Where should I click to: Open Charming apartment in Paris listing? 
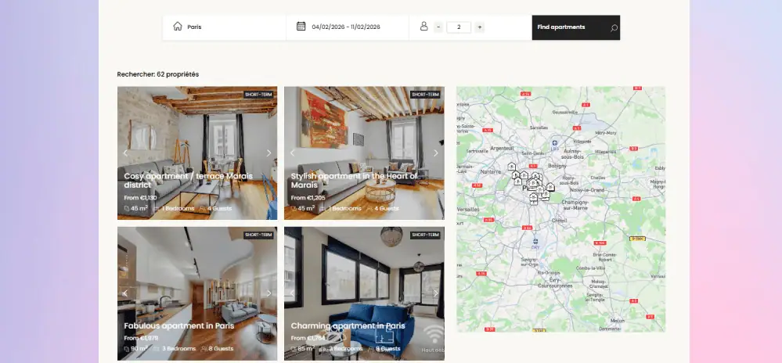click(x=348, y=325)
